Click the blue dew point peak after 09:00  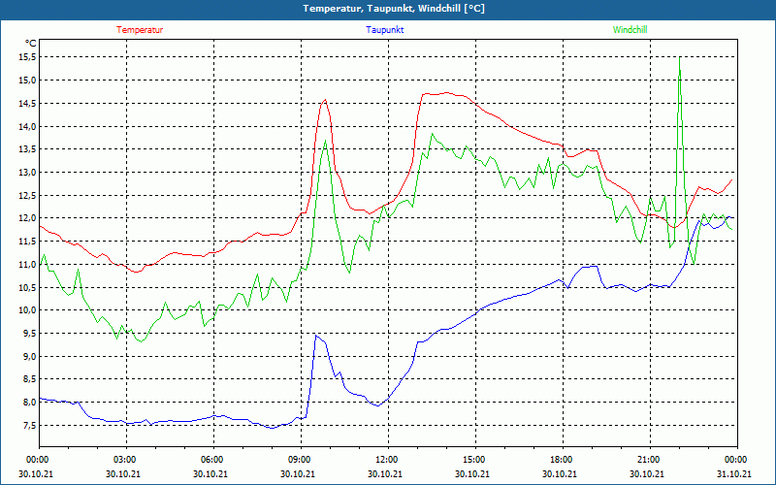point(316,336)
